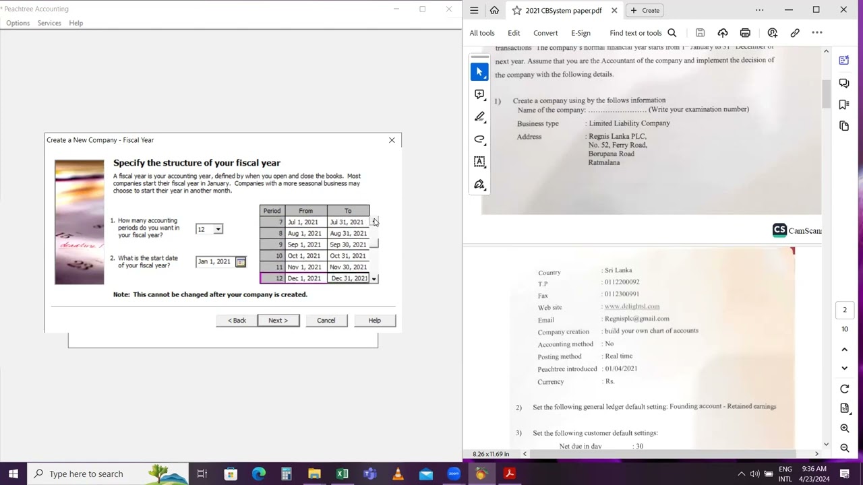Click the Help button in the wizard
The image size is (863, 485).
(374, 321)
